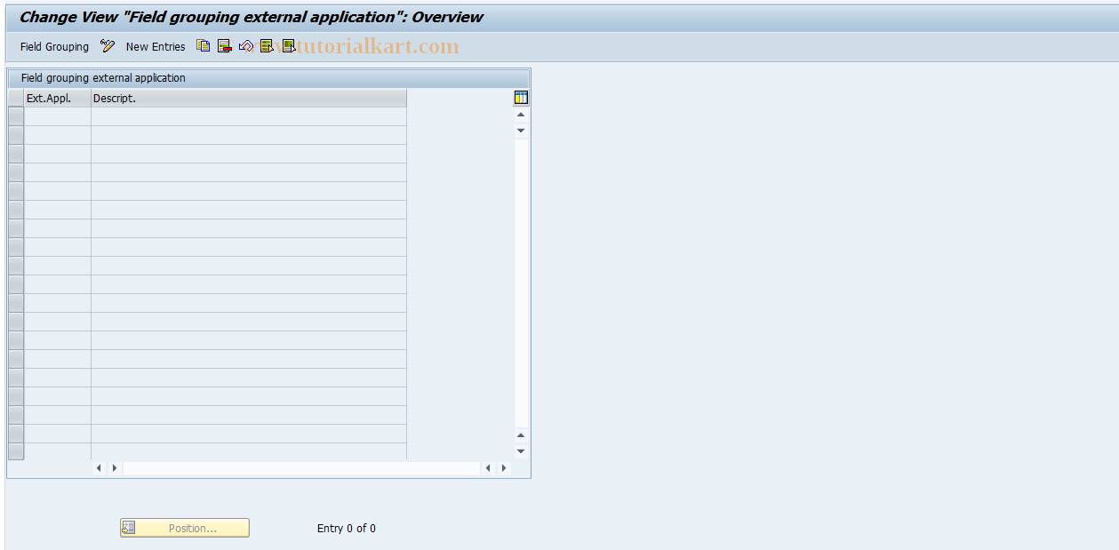Screen dimensions: 1119x550
Task: Click the bottom page-up scroll arrow
Action: pyautogui.click(x=521, y=435)
